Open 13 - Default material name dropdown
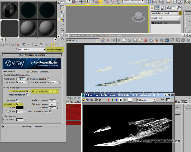191x152 pixels. coord(44,50)
